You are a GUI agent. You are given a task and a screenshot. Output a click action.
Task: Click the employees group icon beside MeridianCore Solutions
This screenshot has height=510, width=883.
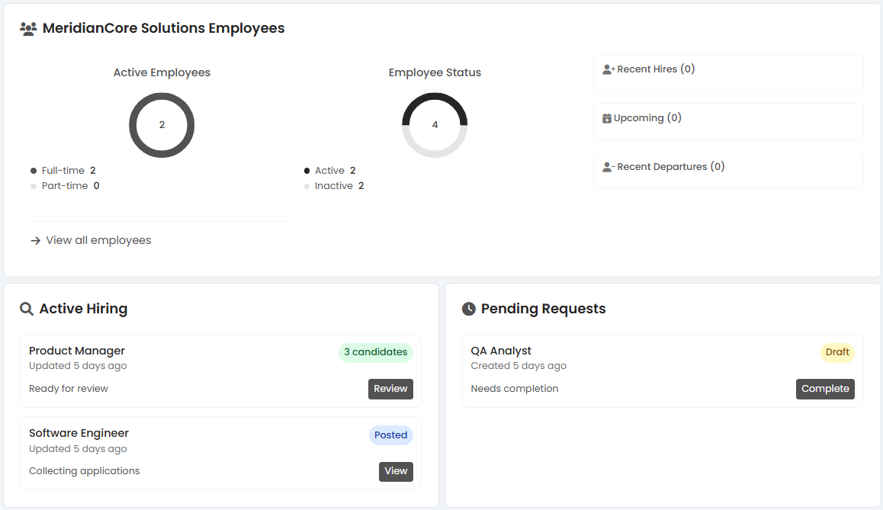29,27
